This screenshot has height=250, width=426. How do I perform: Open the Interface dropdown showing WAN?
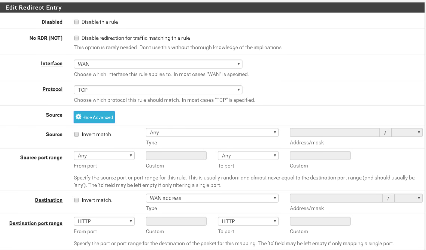pyautogui.click(x=158, y=64)
